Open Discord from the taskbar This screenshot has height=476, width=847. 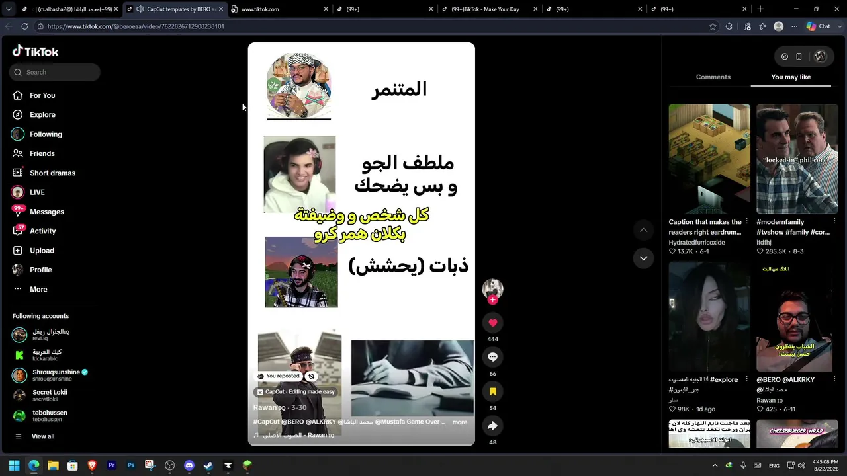pos(189,465)
